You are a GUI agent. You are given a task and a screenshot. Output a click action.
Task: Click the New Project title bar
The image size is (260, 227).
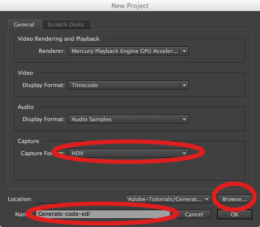[x=130, y=6]
